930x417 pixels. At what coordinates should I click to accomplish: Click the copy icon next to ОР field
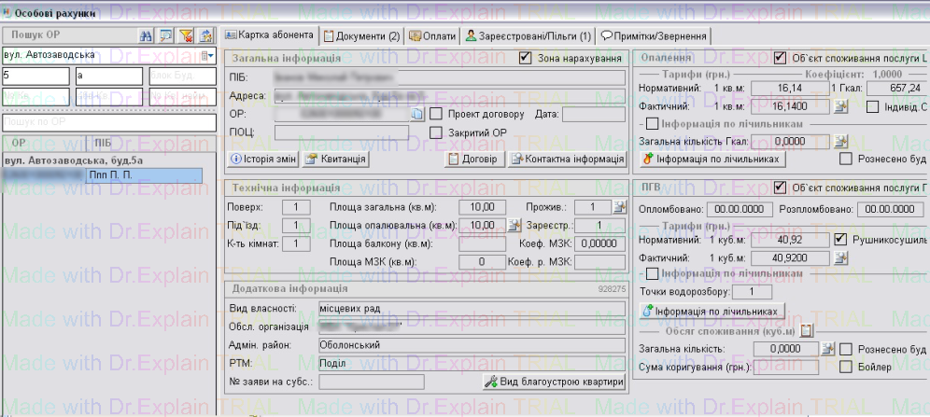(x=418, y=114)
